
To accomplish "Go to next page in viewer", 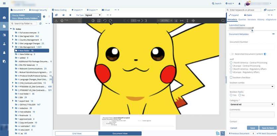I will coord(142,21).
